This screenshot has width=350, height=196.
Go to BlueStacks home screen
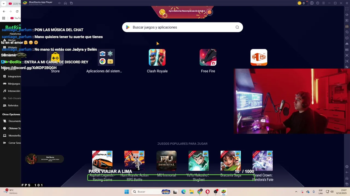(65, 3)
